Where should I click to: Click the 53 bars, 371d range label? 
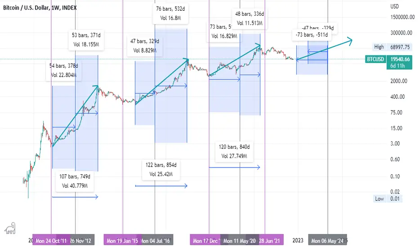86,40
